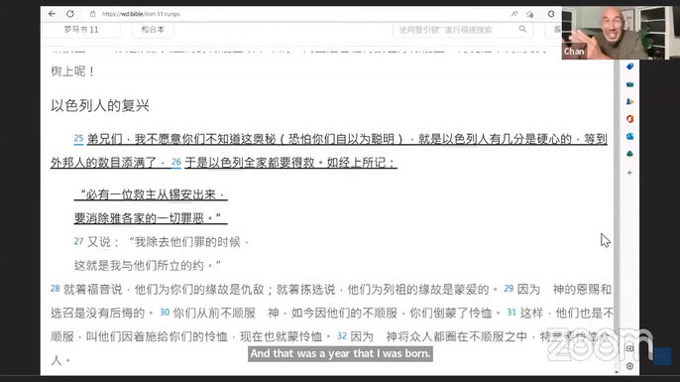Click verse number 27 link
The width and height of the screenshot is (680, 382).
pos(78,241)
